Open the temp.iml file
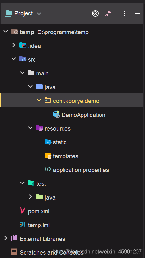The width and height of the screenshot is (145, 258). [x=39, y=225]
